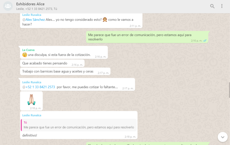Click the 2:11 p. m. timestamp
This screenshot has width=230, height=145.
pyautogui.click(x=135, y=26)
